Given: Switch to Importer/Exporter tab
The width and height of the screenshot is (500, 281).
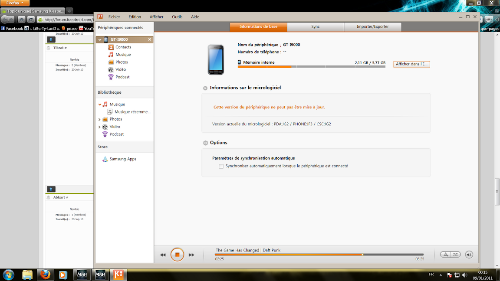Looking at the screenshot, I should click(372, 27).
